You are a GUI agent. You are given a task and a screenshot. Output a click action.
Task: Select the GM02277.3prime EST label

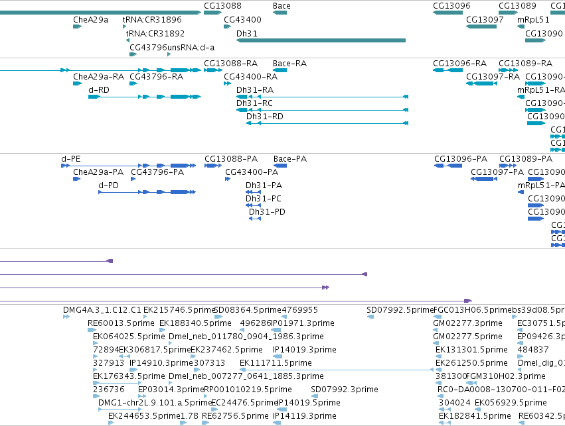pyautogui.click(x=467, y=323)
